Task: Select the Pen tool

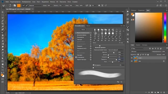Action: tap(3, 52)
